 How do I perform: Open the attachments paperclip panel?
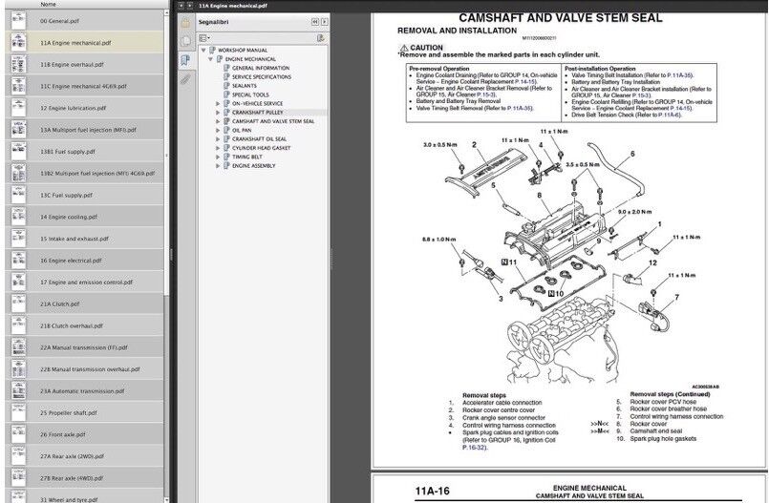click(185, 78)
